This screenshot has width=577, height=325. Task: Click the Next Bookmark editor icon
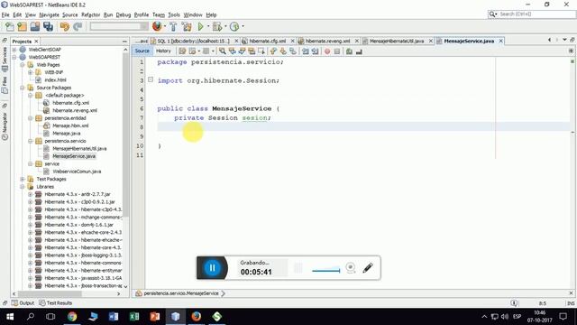283,51
